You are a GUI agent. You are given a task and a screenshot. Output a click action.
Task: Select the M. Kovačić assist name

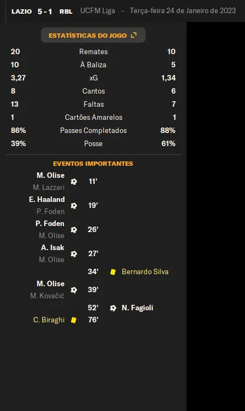pyautogui.click(x=47, y=296)
